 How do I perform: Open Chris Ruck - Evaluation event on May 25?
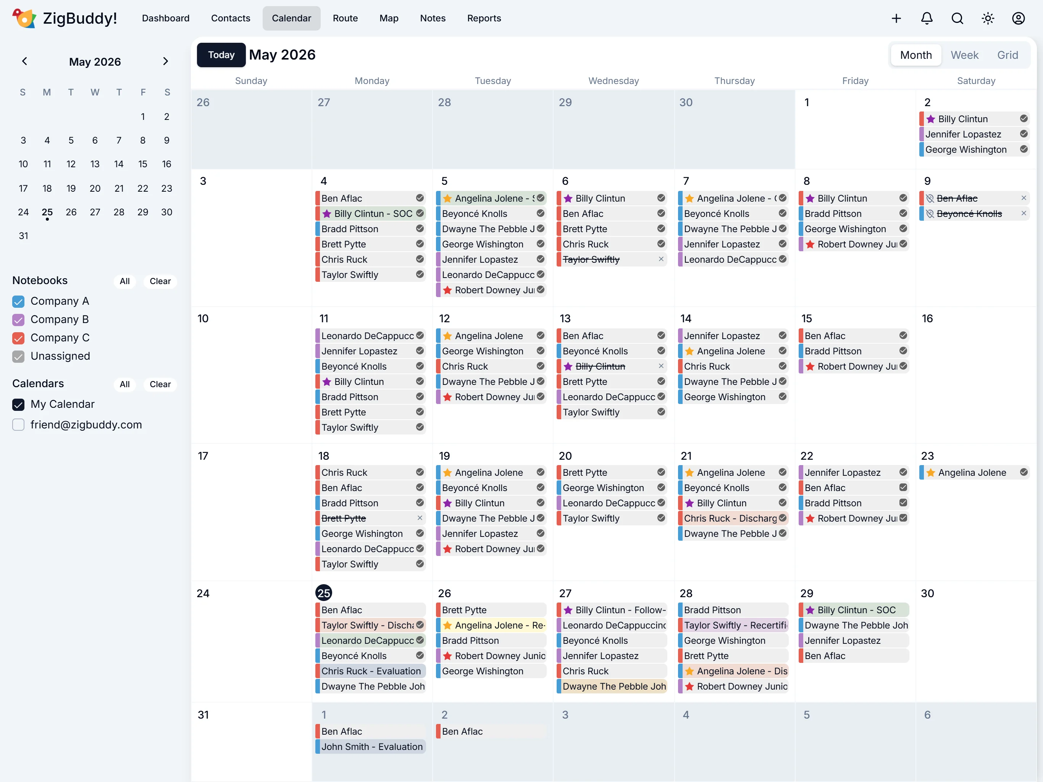[371, 671]
